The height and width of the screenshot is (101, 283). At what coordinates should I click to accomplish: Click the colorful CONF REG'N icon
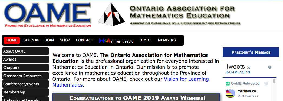point(105,40)
